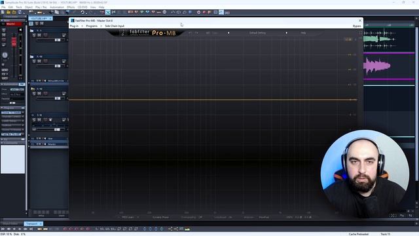Open FabFilter Help menu
The width and height of the screenshot is (419, 236).
(303, 33)
